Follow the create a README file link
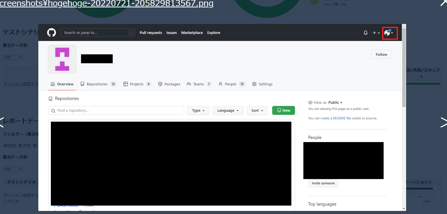Image resolution: width=447 pixels, height=214 pixels. [x=336, y=118]
